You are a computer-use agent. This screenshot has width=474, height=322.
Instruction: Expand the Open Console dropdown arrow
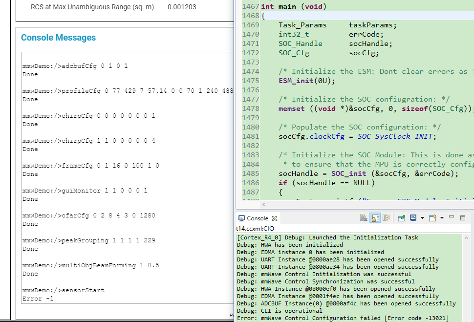click(x=442, y=218)
